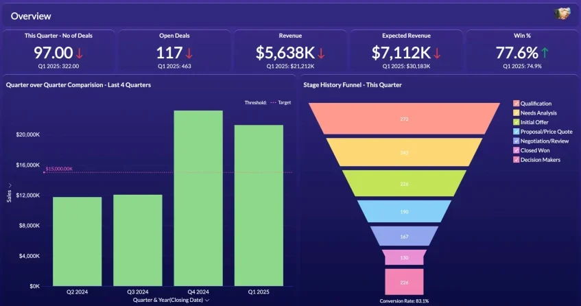Click the This Quarter - No of Deals title

[x=58, y=36]
